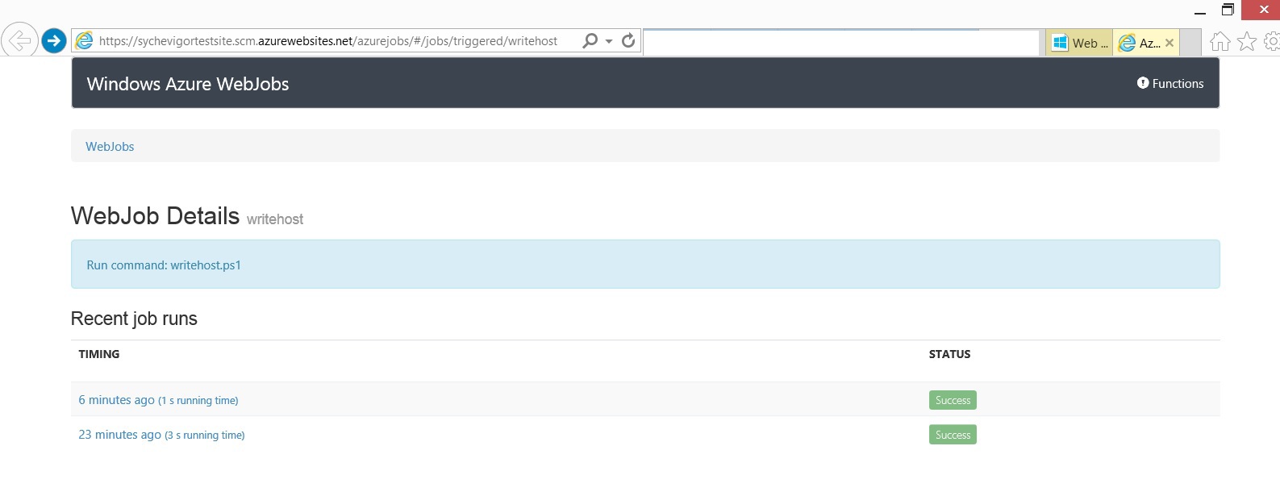The image size is (1280, 496).
Task: Click the Windows Azure WebJobs header title
Action: click(x=188, y=84)
